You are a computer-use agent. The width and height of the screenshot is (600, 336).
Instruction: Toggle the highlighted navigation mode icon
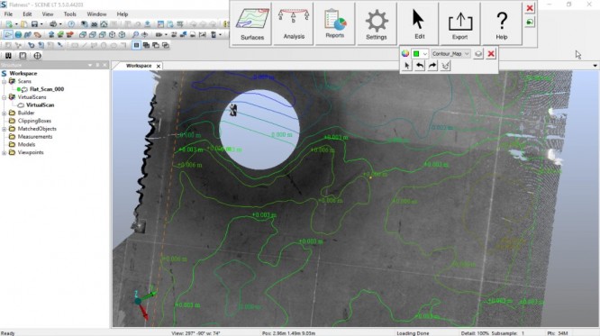coord(7,35)
